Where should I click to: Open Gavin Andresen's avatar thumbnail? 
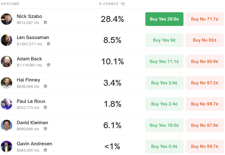(x=7, y=146)
